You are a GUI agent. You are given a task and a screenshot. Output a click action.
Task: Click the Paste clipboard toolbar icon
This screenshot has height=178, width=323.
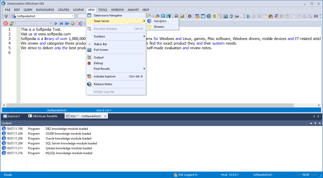tap(270, 16)
